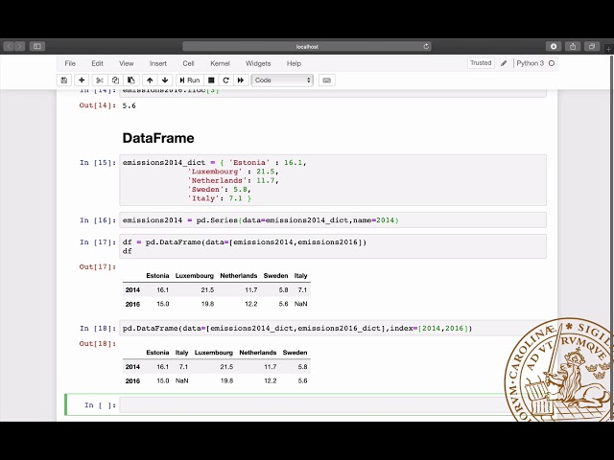Screen dimensions: 614x460
Task: Show browser tab overview icon
Action: coord(592,47)
